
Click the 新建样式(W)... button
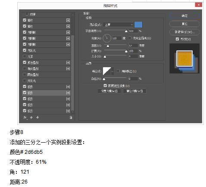pos(184,32)
